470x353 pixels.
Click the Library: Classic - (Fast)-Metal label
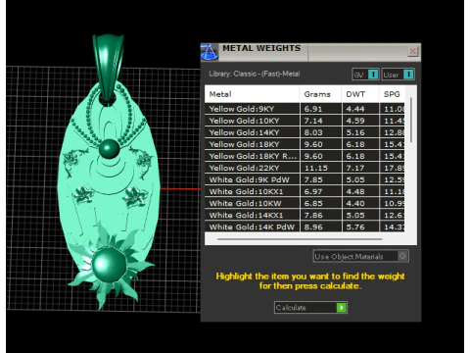pyautogui.click(x=255, y=74)
